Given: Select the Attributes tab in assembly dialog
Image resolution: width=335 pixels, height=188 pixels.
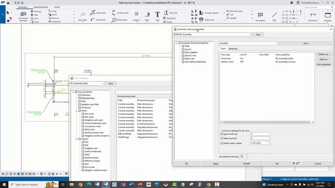Looking at the screenshot, I should pos(233,49).
